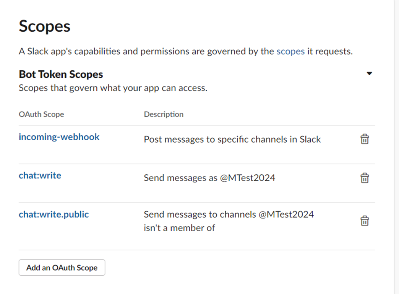
Task: Delete the incoming-webhook scope with trash icon
Action: [x=364, y=139]
